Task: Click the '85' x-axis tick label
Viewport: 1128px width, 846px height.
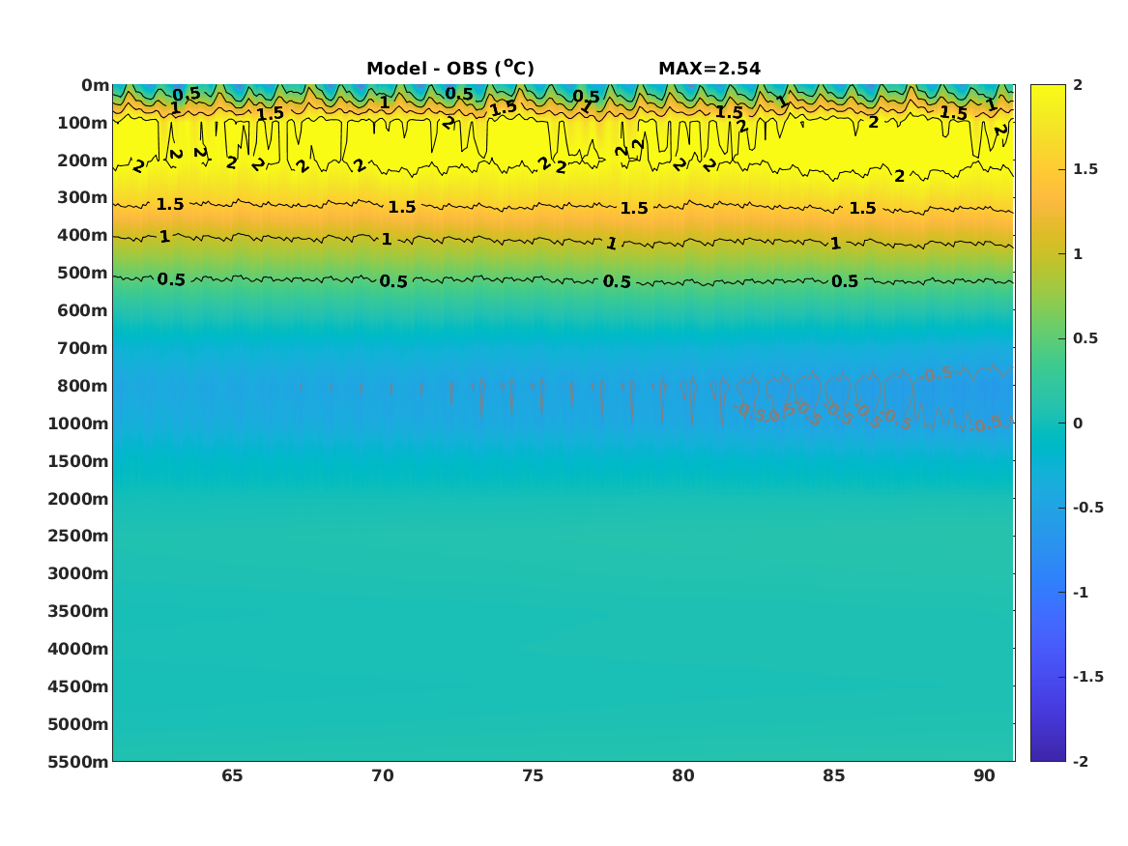Action: pyautogui.click(x=834, y=776)
